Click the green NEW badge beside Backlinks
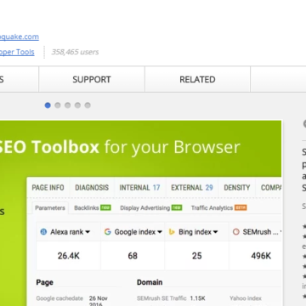The width and height of the screenshot is (306, 306). 105,208
